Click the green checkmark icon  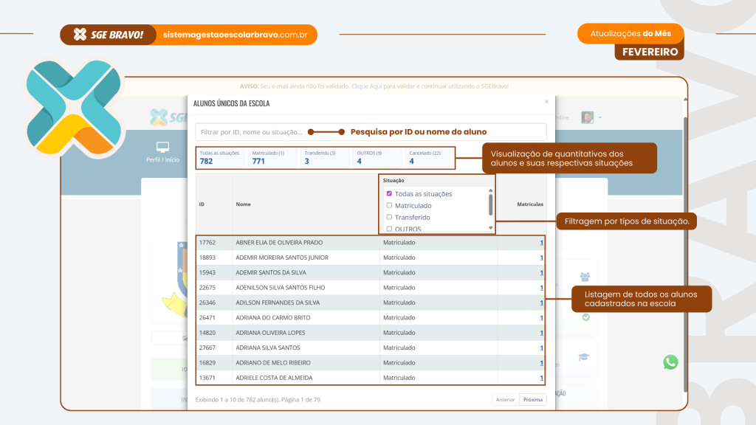[585, 317]
